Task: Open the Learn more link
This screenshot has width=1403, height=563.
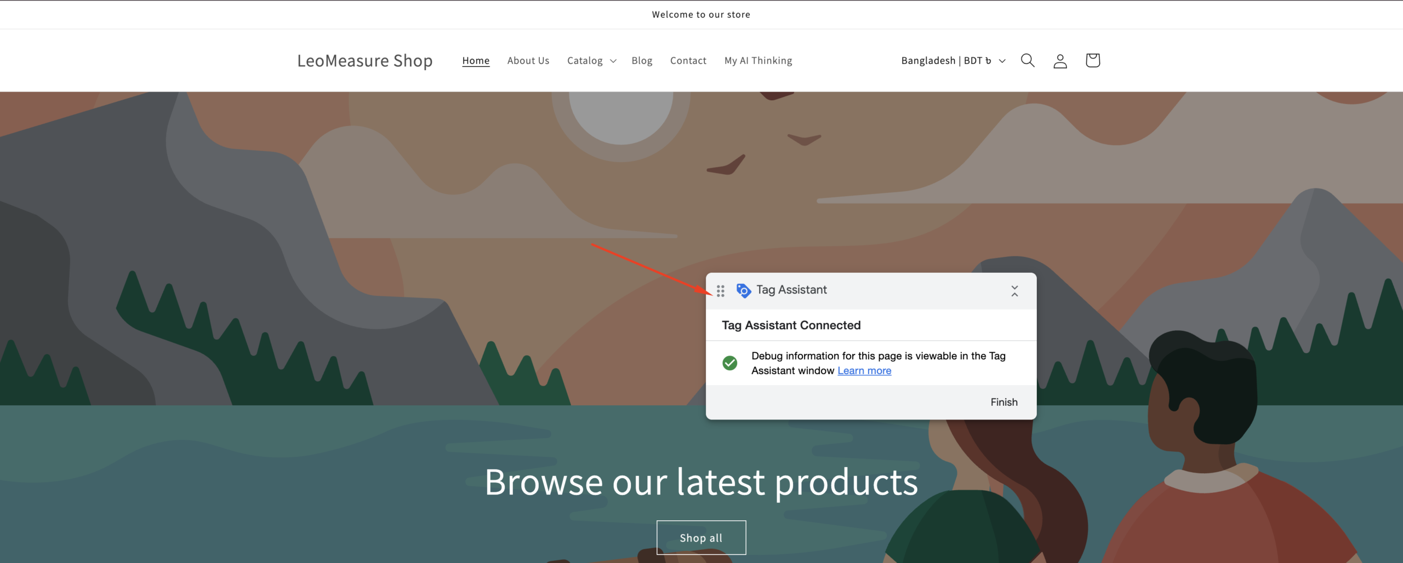Action: pos(864,371)
